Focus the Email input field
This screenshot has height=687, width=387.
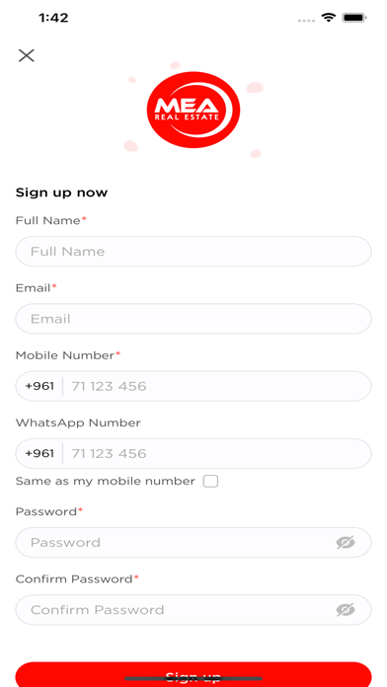tap(193, 319)
